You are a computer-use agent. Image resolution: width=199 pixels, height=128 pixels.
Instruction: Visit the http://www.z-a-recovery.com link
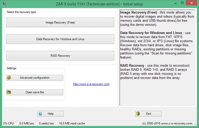click(x=91, y=84)
